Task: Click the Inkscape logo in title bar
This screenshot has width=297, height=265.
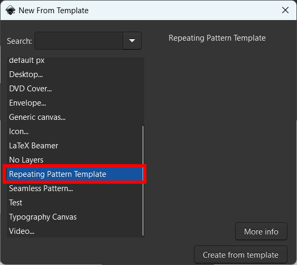Action: coord(11,10)
